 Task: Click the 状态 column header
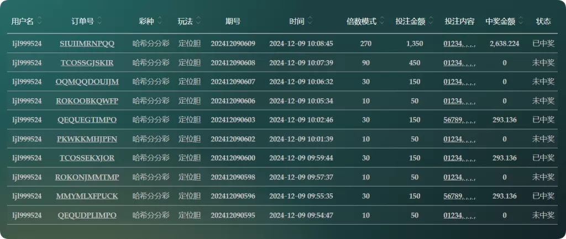[x=543, y=22]
